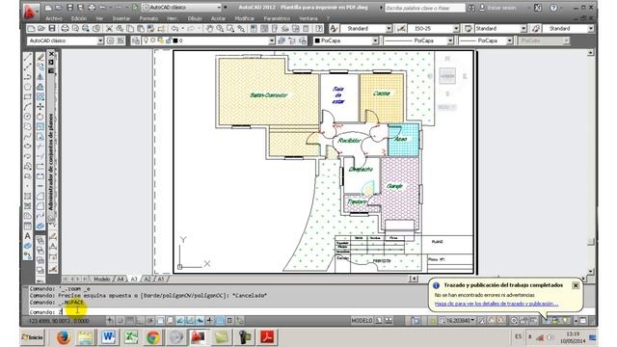
Task: Toggle layer 0 lightbulb on/off icon
Action: point(147,40)
